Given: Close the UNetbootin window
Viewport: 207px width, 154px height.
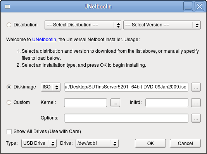Looking at the screenshot, I should 199,6.
